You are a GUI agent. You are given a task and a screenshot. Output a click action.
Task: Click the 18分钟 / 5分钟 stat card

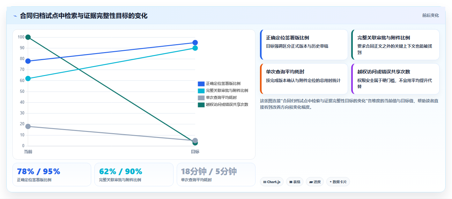coord(216,175)
